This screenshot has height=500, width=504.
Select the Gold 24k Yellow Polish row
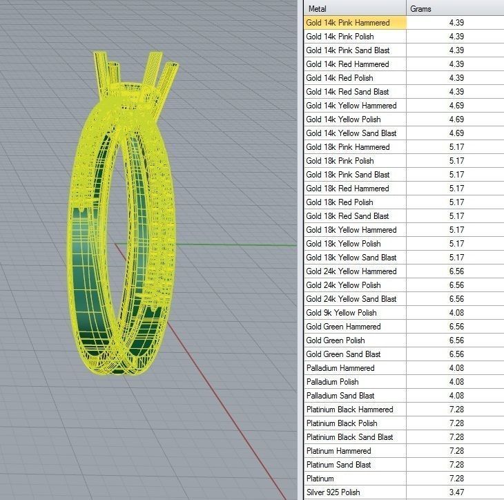point(404,285)
